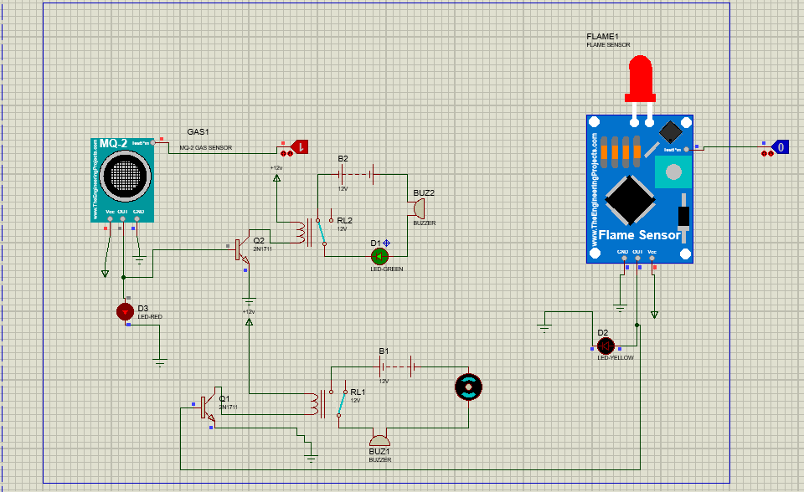Toggle the logic state 0 on flame sensor

coord(781,147)
